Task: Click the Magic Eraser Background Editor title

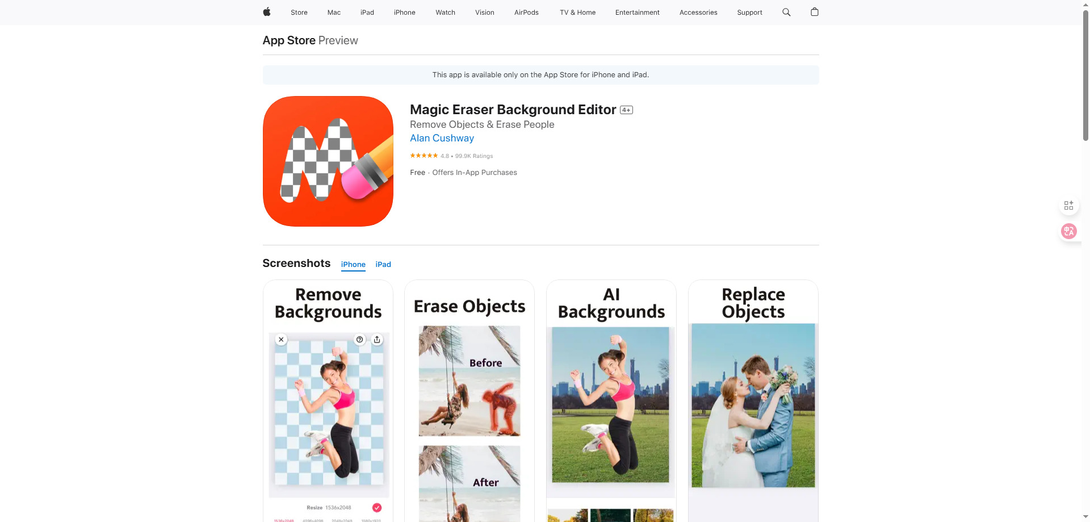Action: coord(513,110)
